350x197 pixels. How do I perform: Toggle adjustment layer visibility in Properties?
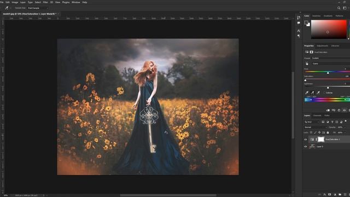pos(344,111)
